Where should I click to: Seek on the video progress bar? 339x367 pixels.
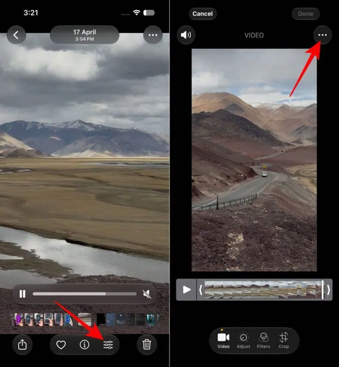85,294
